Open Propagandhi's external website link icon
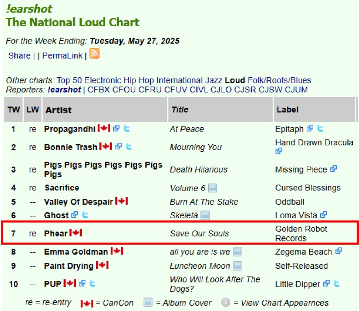359x311 pixels. pos(116,128)
